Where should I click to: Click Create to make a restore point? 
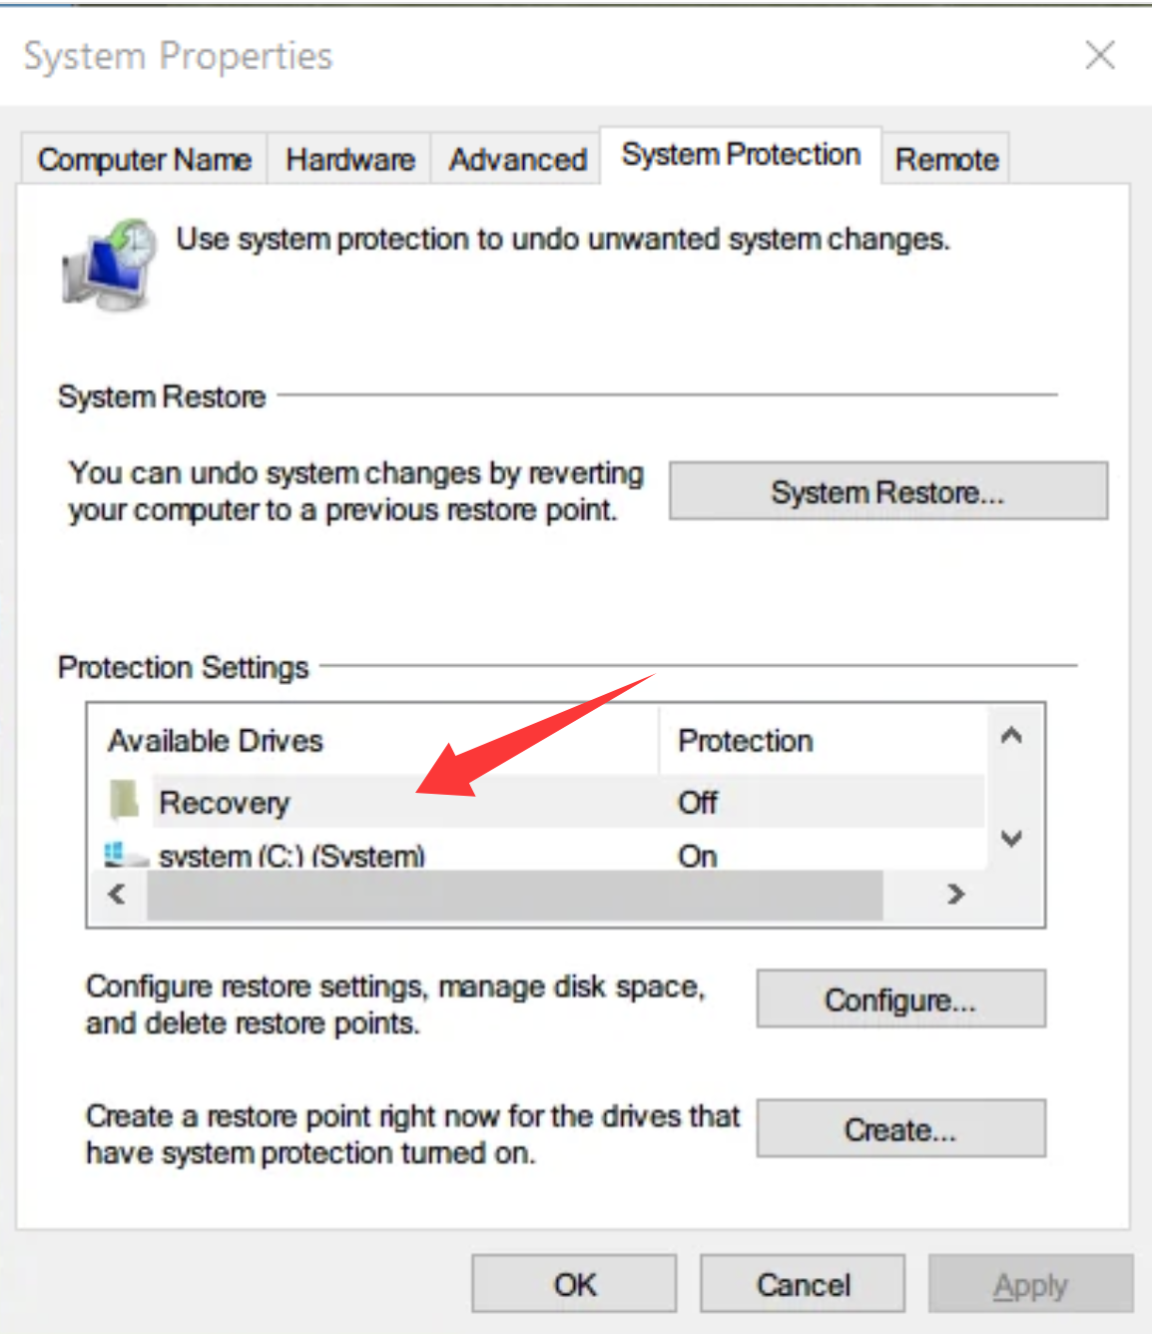pos(899,1128)
